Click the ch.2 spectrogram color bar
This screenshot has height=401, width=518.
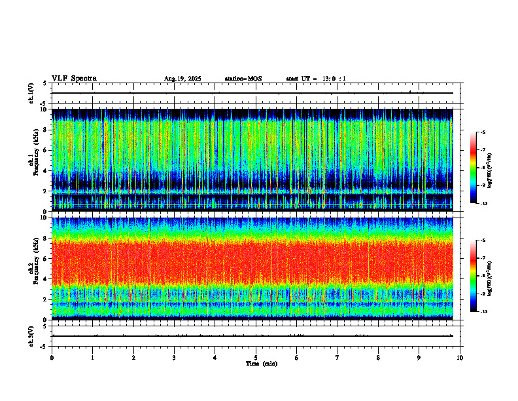[473, 276]
